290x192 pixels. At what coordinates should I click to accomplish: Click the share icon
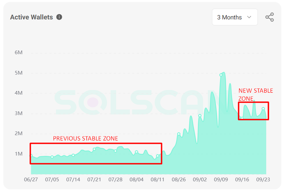(x=270, y=17)
